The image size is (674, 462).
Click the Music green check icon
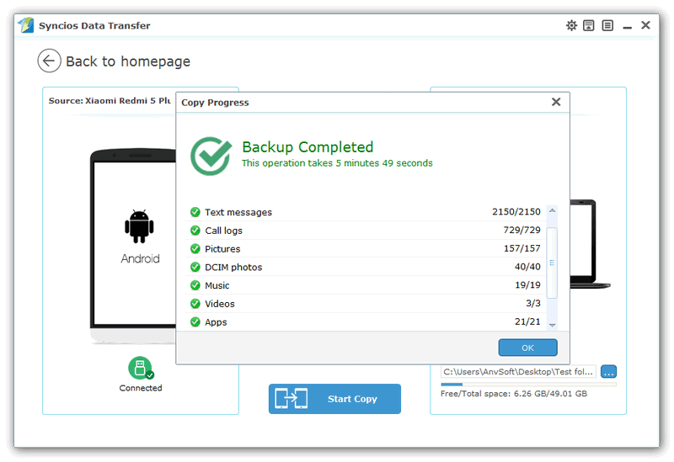pyautogui.click(x=195, y=285)
